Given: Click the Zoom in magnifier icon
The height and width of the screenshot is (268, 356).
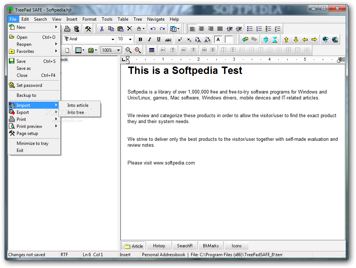Looking at the screenshot, I should pos(138,50).
